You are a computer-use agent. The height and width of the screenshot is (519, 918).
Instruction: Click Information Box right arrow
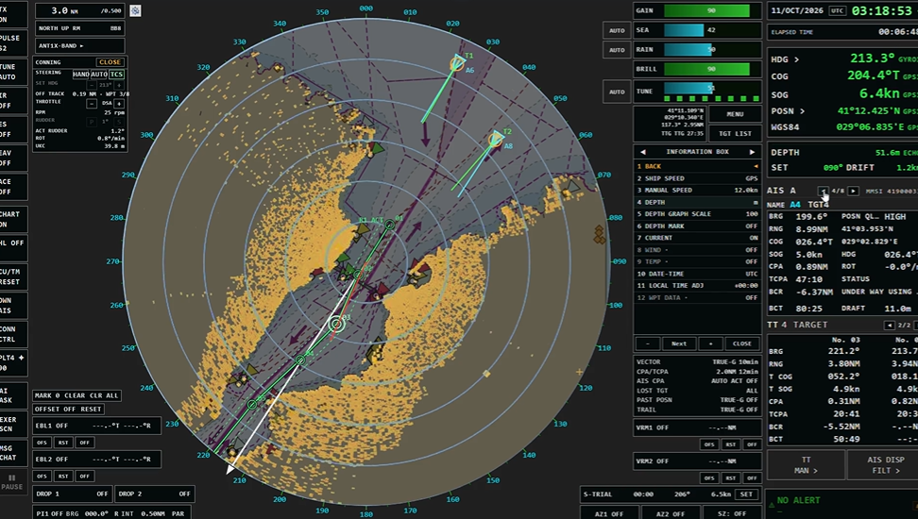pyautogui.click(x=753, y=152)
